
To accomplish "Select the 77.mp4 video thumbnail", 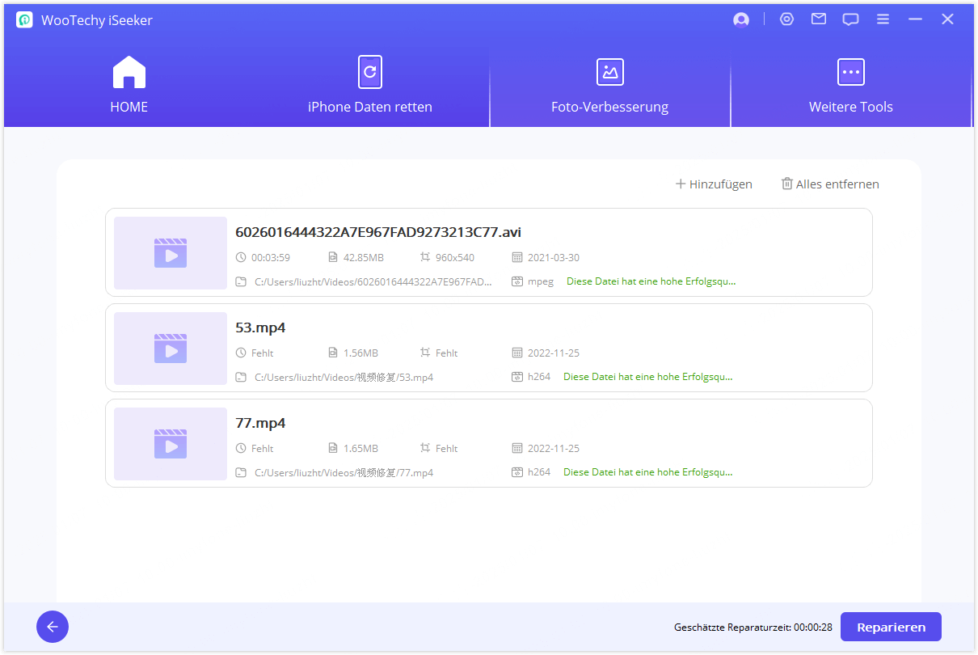I will click(x=171, y=444).
